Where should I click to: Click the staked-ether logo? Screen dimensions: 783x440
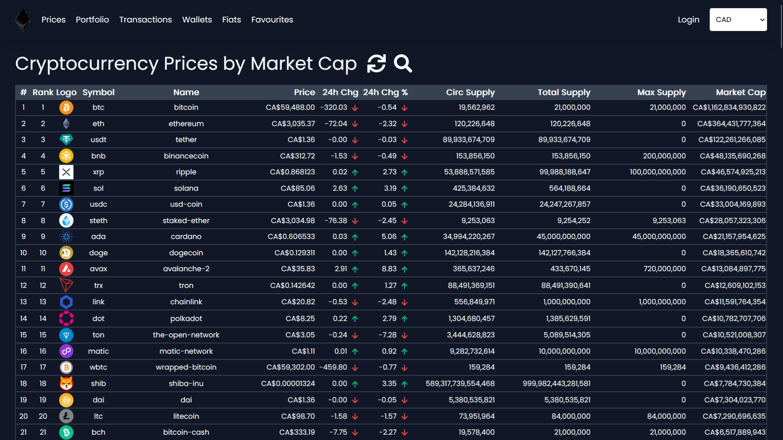pos(66,221)
